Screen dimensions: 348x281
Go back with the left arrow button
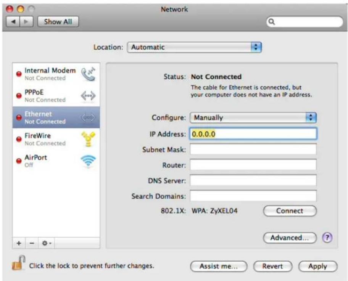click(13, 22)
